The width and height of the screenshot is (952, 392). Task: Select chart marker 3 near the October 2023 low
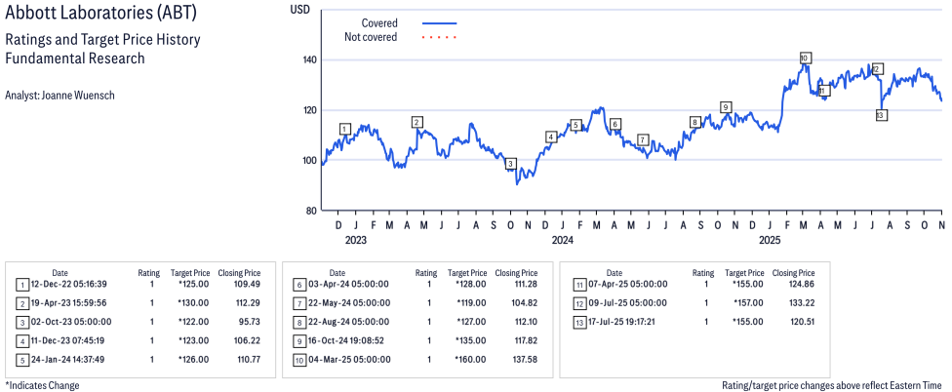(x=510, y=164)
